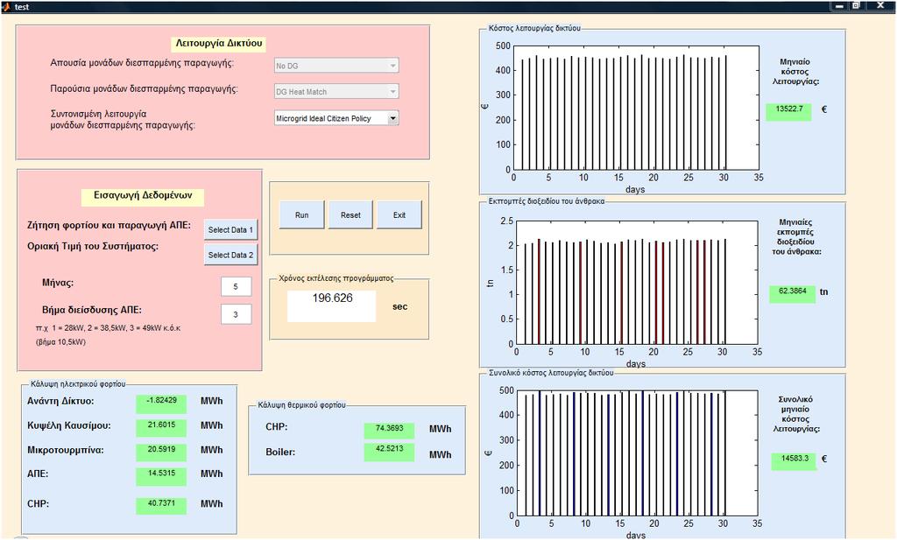Click the execution time field 196.626
The image size is (897, 540).
click(332, 306)
